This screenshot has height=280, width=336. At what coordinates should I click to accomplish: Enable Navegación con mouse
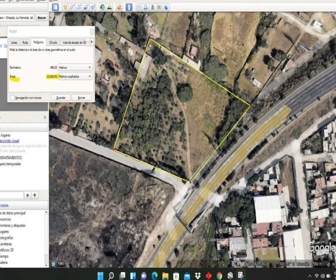(12, 98)
